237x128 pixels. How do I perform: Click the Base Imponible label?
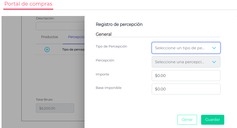(108, 88)
